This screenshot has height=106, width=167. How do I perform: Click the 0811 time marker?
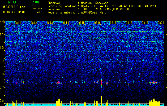[x=18, y=23]
